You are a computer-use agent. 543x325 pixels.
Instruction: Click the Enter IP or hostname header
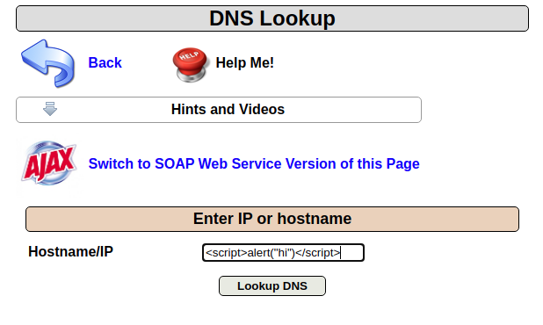[x=272, y=219]
